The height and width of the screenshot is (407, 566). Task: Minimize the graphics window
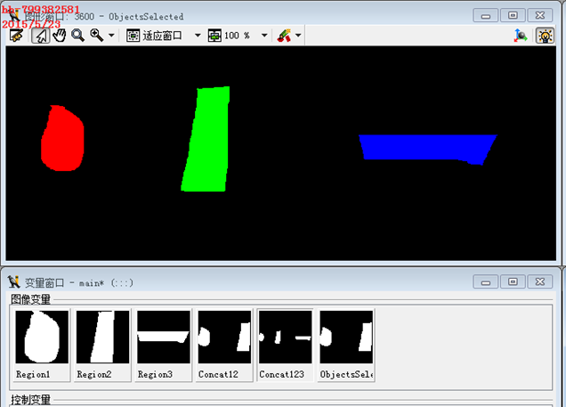tap(486, 15)
